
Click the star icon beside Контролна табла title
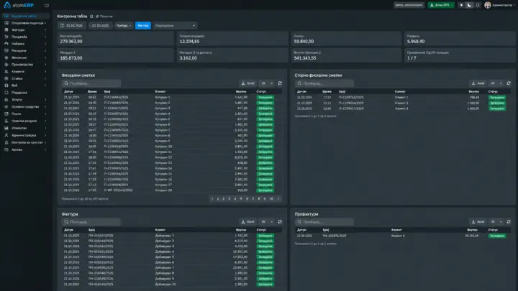coord(91,16)
